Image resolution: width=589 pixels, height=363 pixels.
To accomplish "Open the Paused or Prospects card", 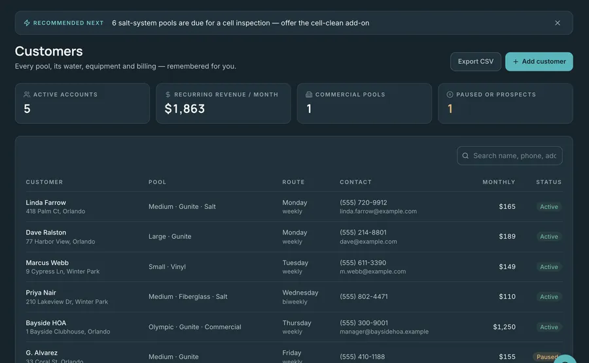I will [506, 103].
